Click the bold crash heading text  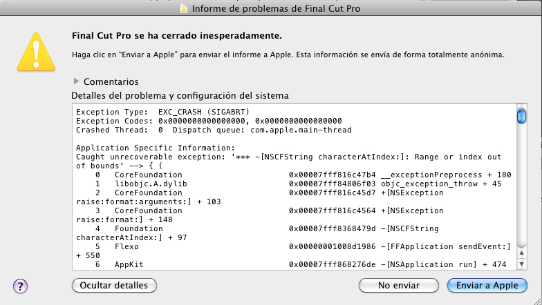tap(176, 35)
